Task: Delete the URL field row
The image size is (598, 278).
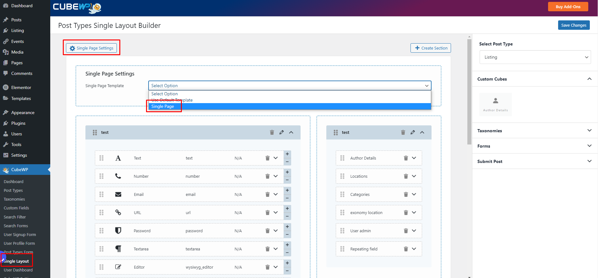Action: [268, 212]
